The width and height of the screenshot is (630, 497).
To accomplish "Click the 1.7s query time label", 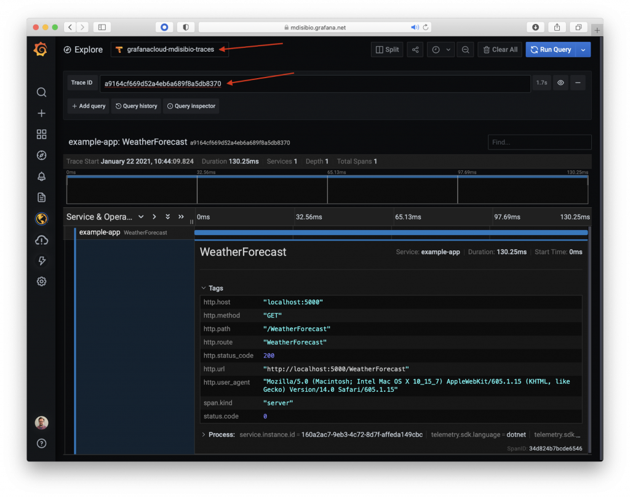I will tap(541, 83).
